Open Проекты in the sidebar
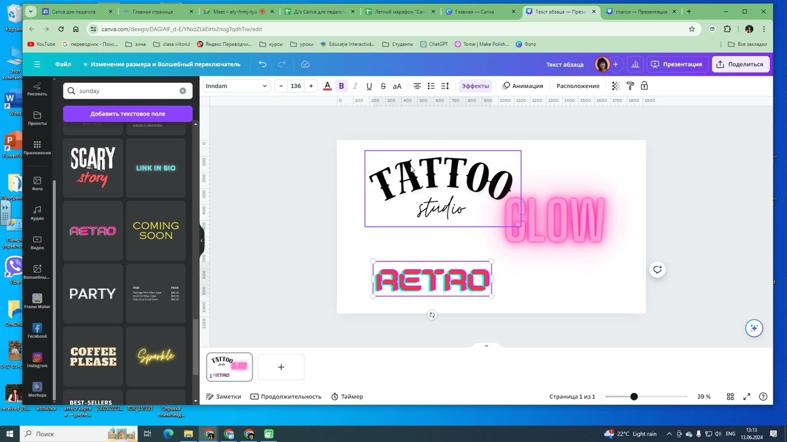This screenshot has height=442, width=787. point(37,118)
